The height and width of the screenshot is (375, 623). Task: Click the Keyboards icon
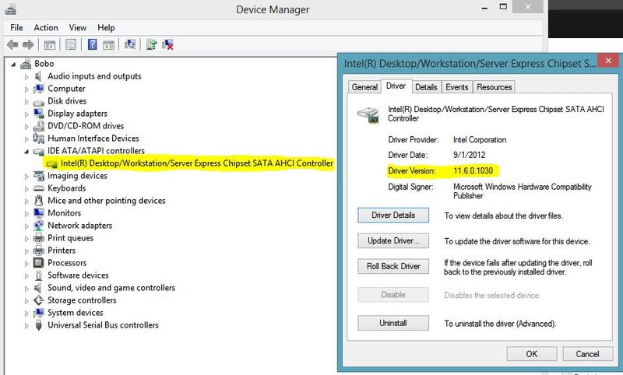38,188
